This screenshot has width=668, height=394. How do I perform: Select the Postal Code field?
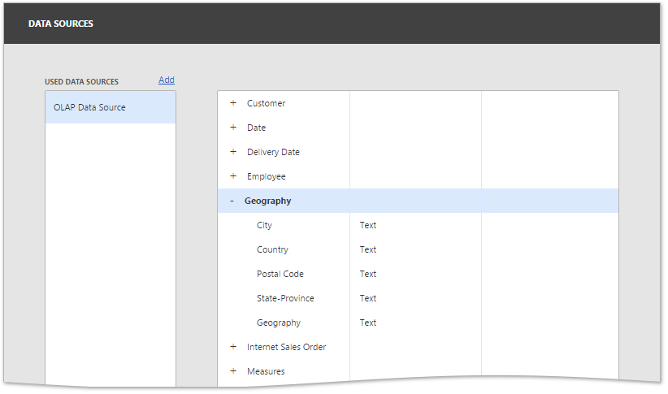(x=280, y=274)
